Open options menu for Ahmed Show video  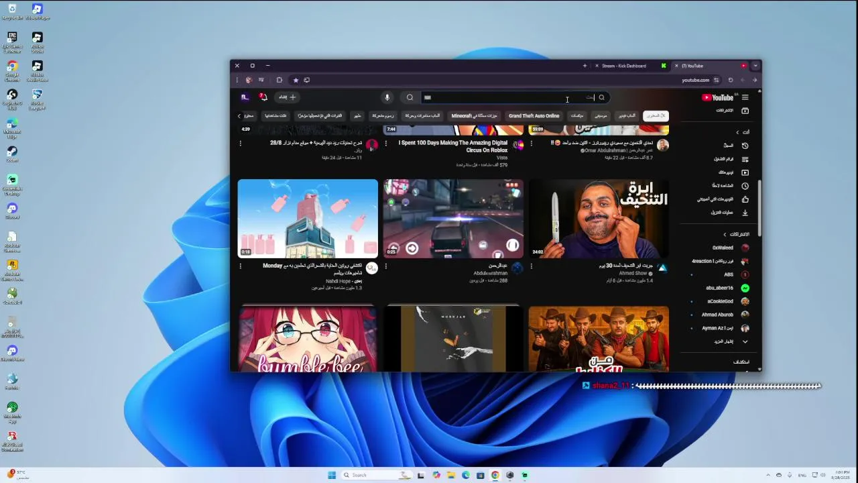tap(532, 266)
